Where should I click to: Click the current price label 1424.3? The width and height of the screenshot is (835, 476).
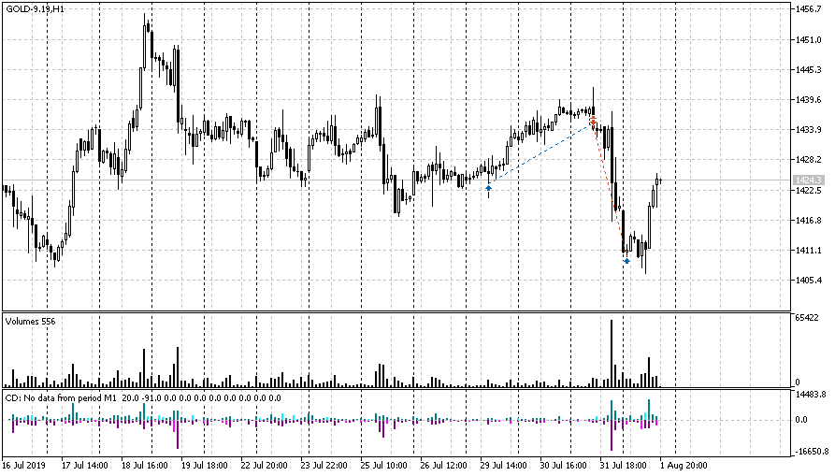click(807, 180)
